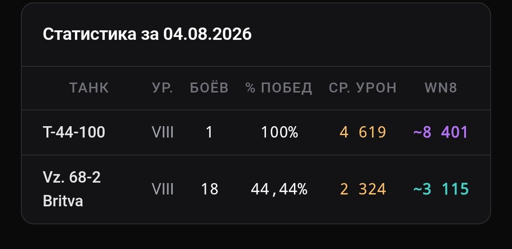Sort by % ПОБЕД column header
The image size is (512, 249).
pyautogui.click(x=279, y=88)
